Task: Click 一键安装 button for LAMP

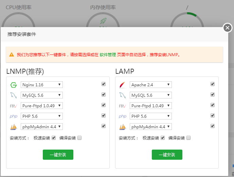Action: tap(167, 155)
